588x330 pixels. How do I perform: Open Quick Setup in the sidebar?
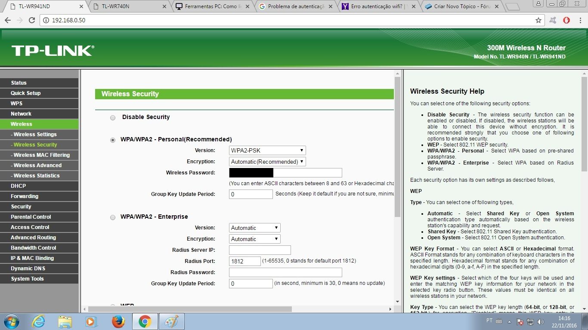[39, 93]
